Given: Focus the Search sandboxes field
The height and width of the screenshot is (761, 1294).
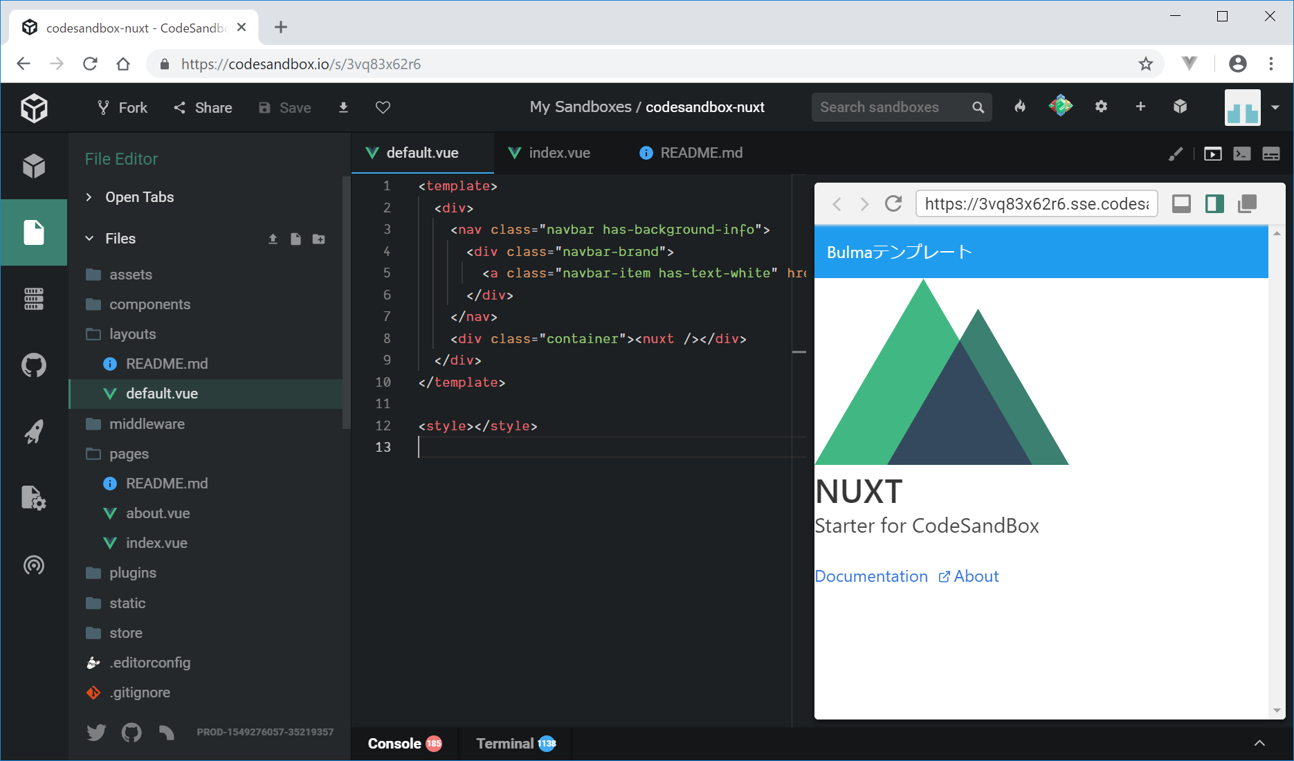Looking at the screenshot, I should [x=901, y=107].
